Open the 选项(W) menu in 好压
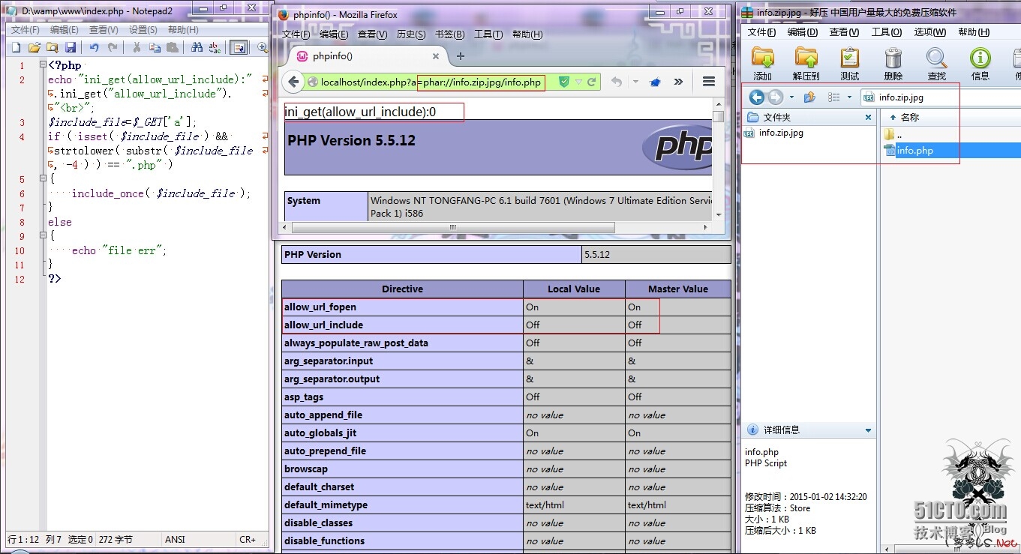Viewport: 1021px width, 554px height. [x=929, y=32]
